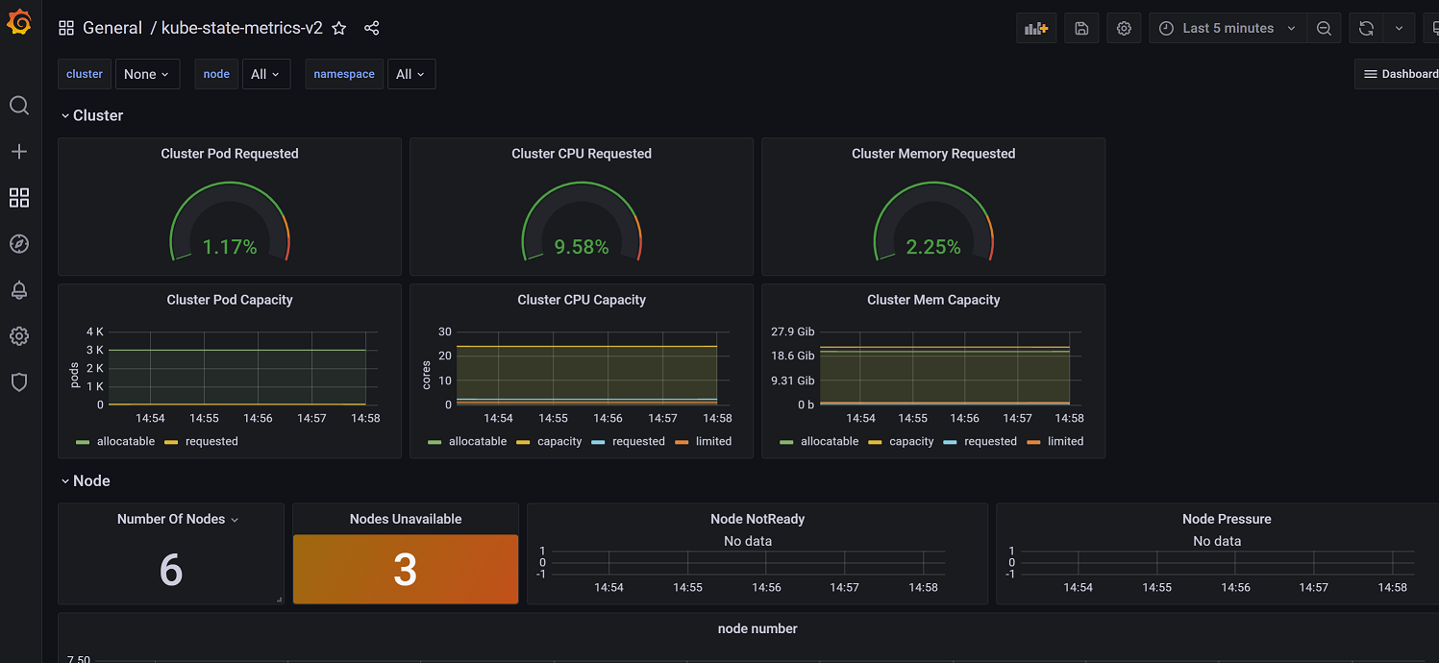This screenshot has width=1439, height=663.
Task: Click the allocatable color swatch in Mem Capacity
Action: tap(786, 442)
